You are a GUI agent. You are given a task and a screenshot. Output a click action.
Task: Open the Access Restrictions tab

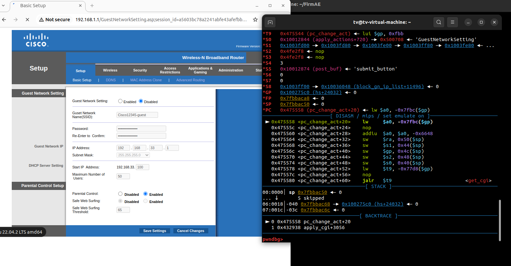point(170,70)
